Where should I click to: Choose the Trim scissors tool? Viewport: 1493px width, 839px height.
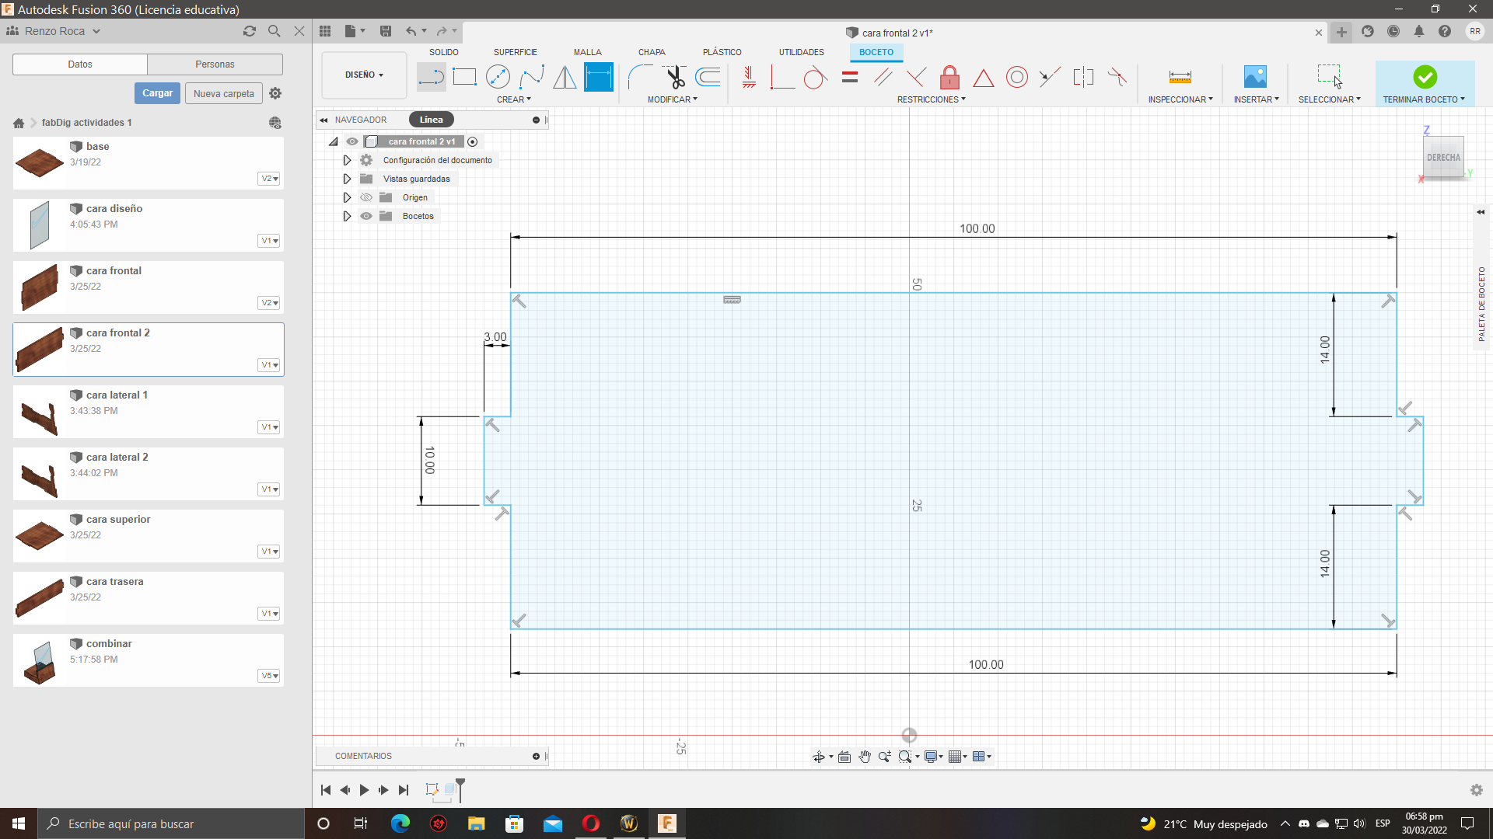pyautogui.click(x=674, y=77)
